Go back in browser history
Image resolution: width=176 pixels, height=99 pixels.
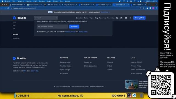click(2, 8)
